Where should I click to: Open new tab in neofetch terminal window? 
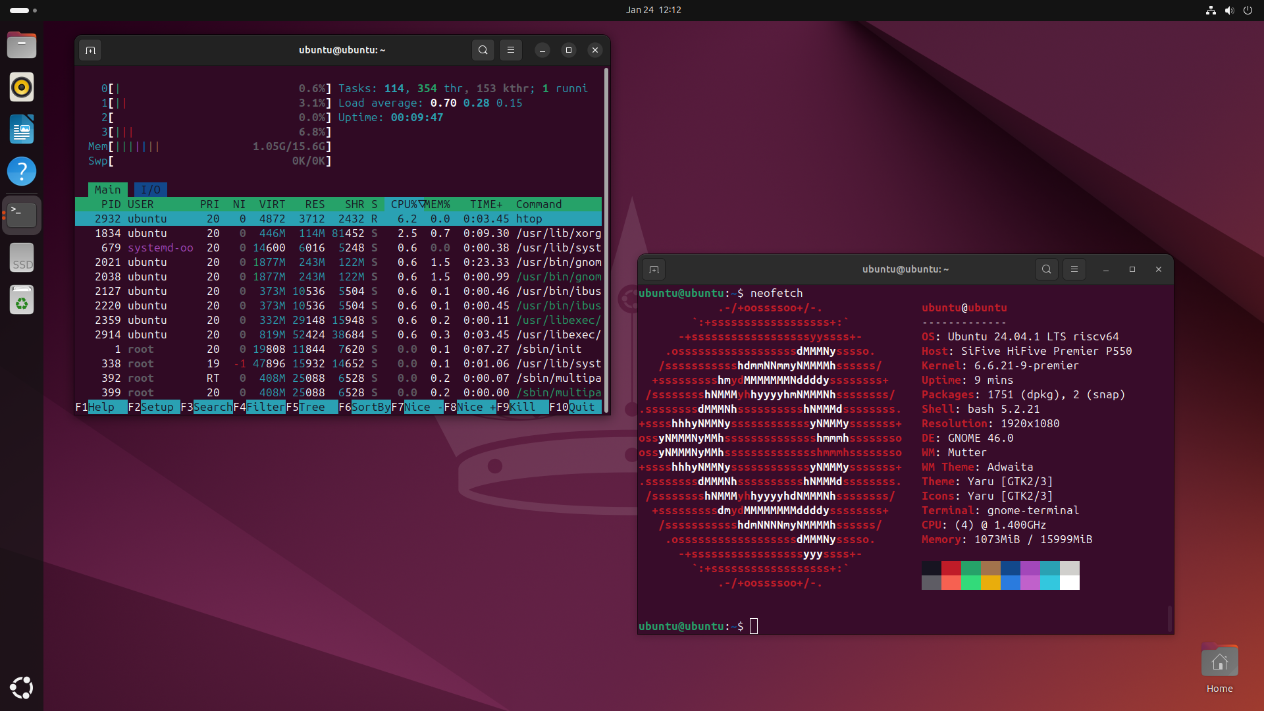tap(654, 269)
